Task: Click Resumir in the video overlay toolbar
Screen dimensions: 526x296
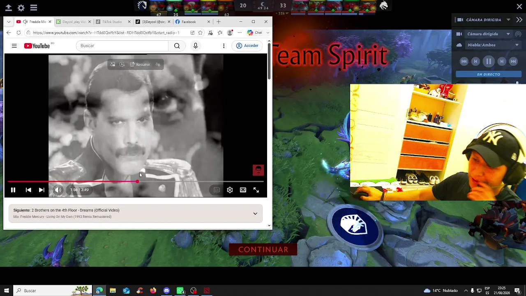Action: 140,65
